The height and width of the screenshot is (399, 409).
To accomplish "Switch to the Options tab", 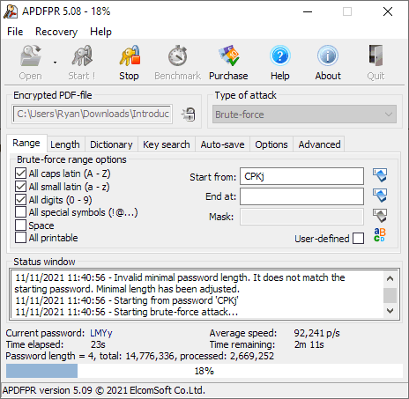I will tap(271, 144).
